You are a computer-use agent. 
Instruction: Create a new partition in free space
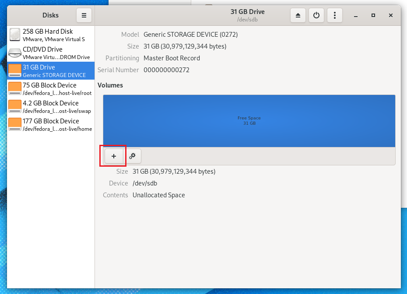pos(113,156)
